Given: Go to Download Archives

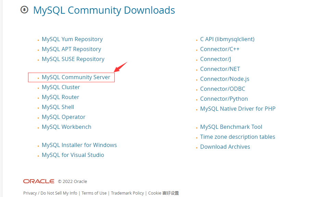Looking at the screenshot, I should coord(225,147).
